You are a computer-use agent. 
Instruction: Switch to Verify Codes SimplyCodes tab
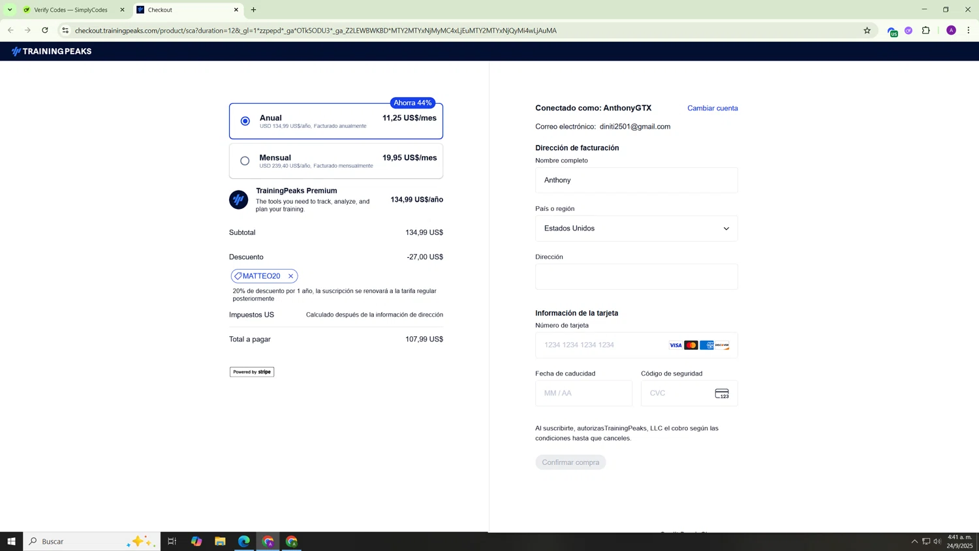[70, 10]
